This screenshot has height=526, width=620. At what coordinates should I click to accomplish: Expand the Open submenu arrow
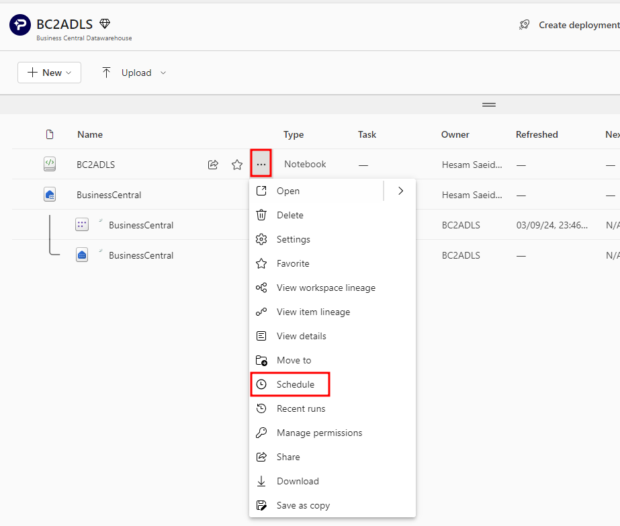pyautogui.click(x=400, y=191)
